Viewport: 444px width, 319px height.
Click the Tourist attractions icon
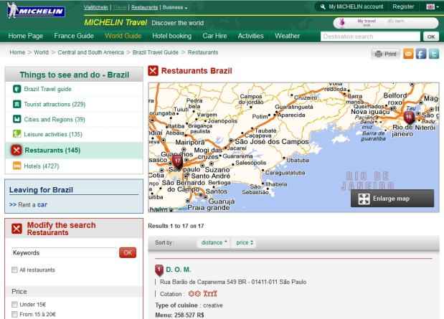[17, 104]
